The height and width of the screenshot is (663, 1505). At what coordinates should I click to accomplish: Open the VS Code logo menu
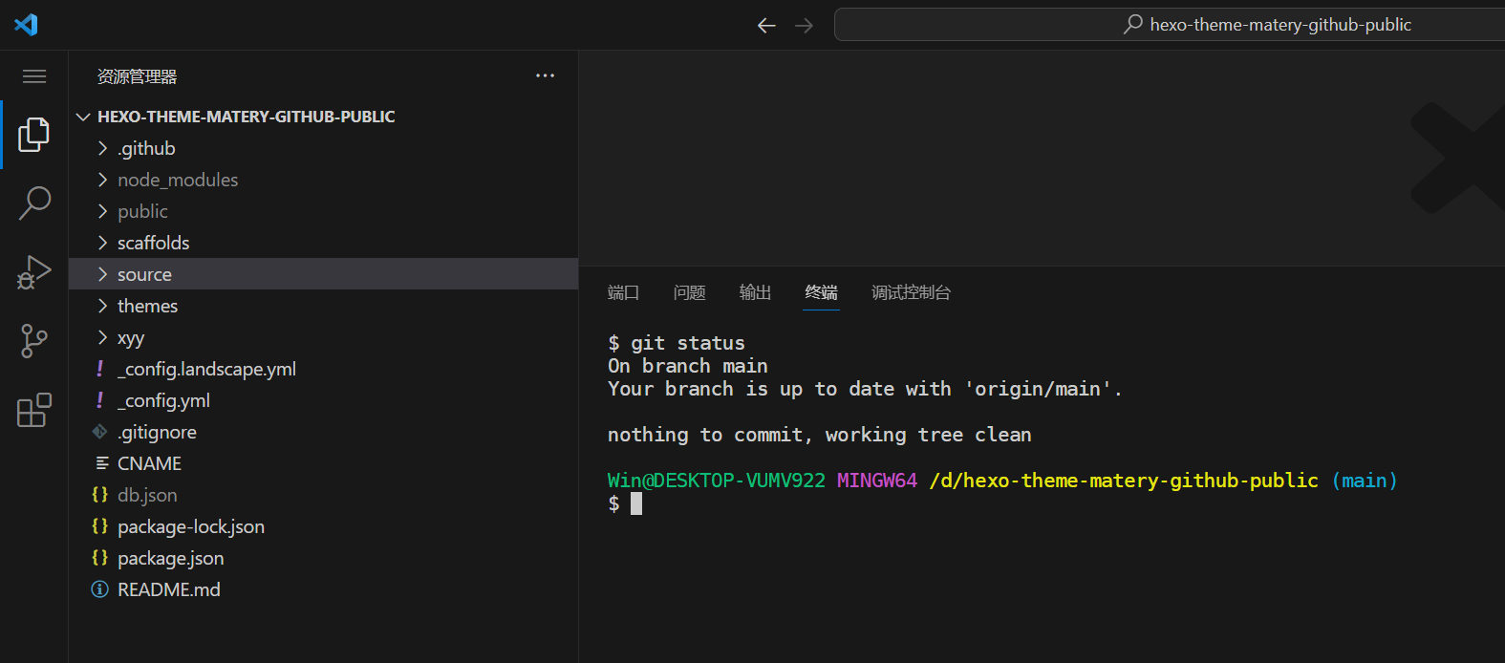coord(26,24)
